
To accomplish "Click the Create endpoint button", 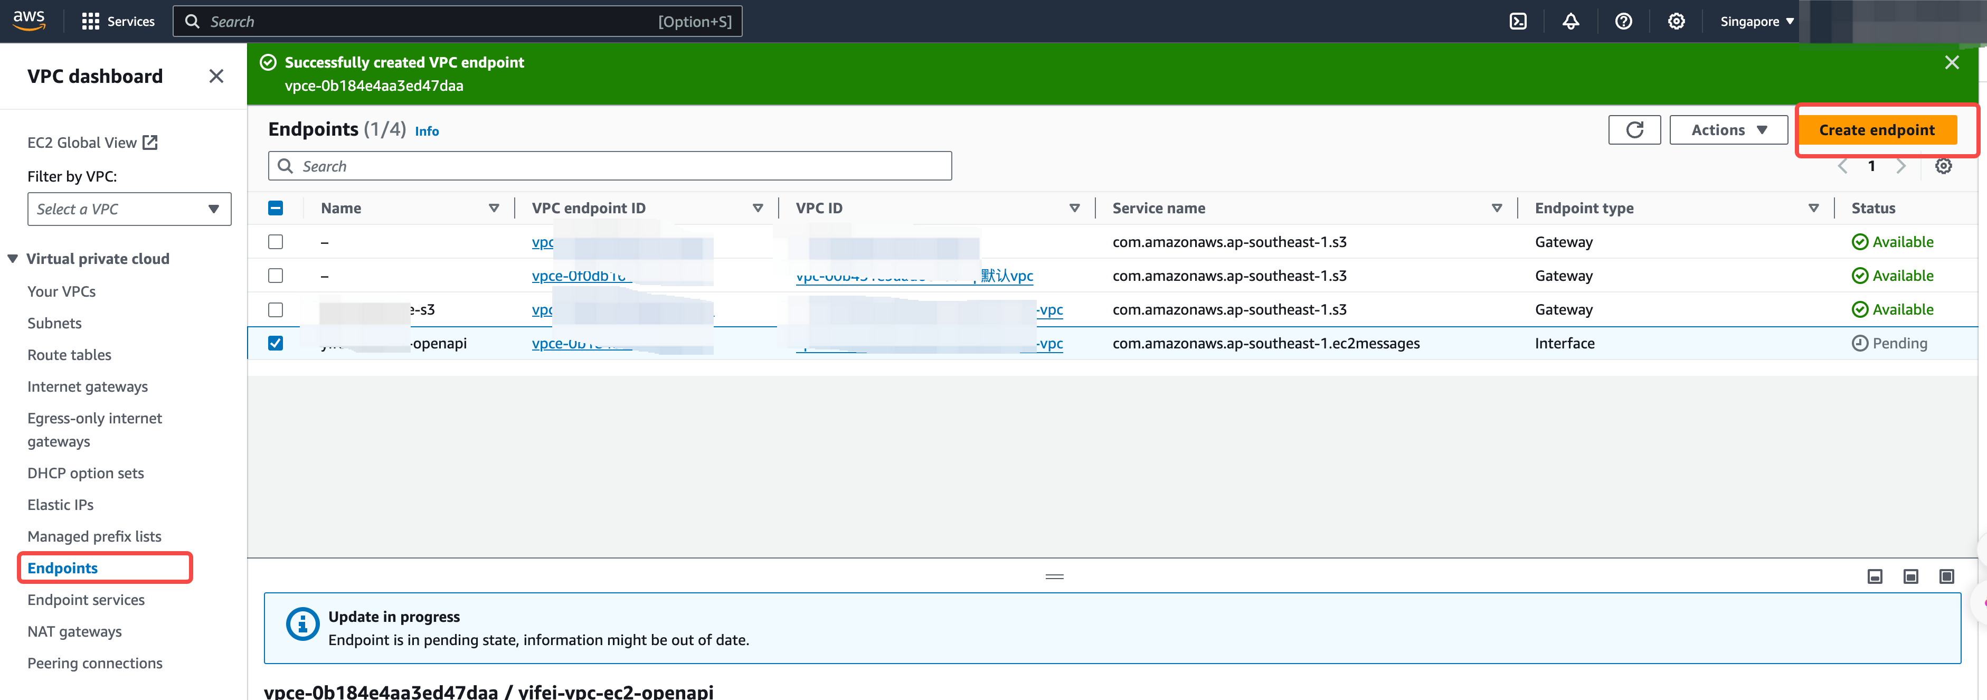I will 1876,130.
